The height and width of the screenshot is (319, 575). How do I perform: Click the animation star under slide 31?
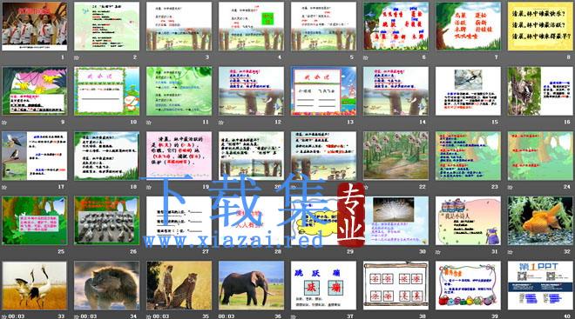coord(438,252)
